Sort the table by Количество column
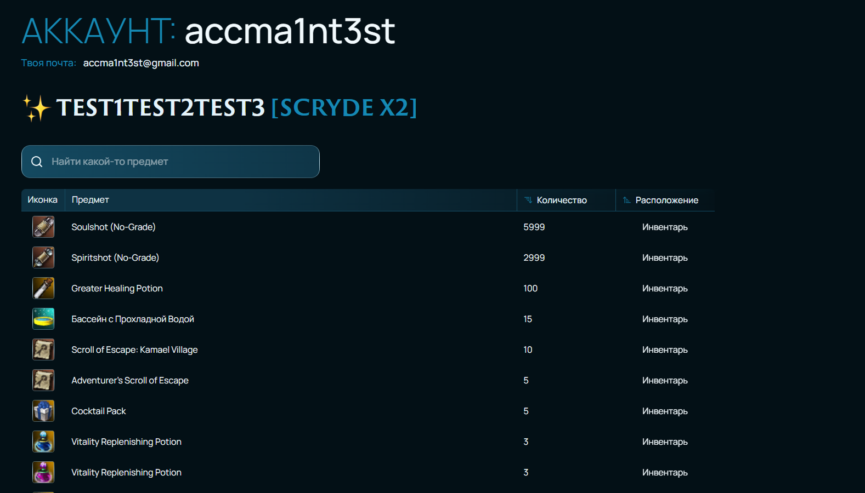Image resolution: width=865 pixels, height=493 pixels. click(561, 200)
